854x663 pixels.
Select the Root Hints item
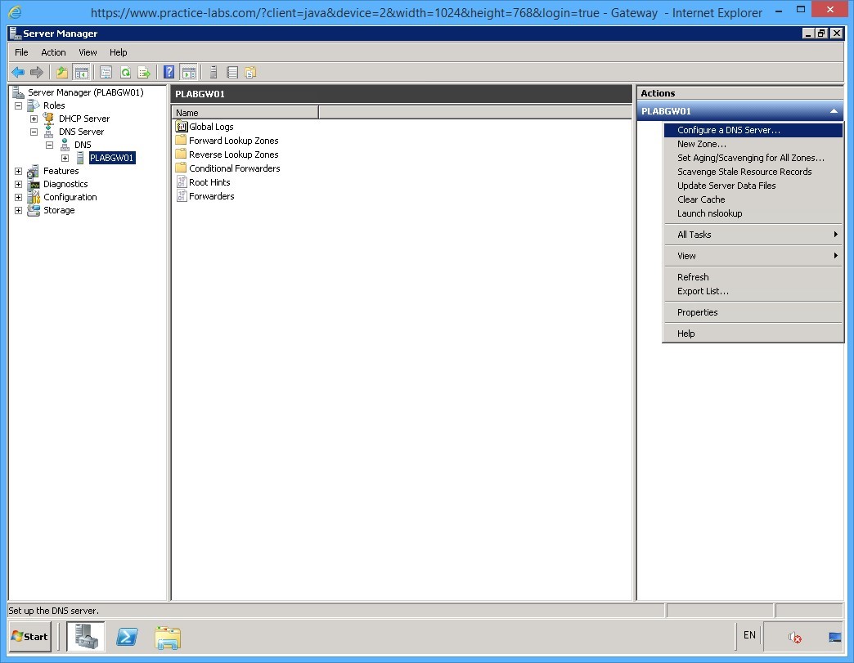point(210,181)
